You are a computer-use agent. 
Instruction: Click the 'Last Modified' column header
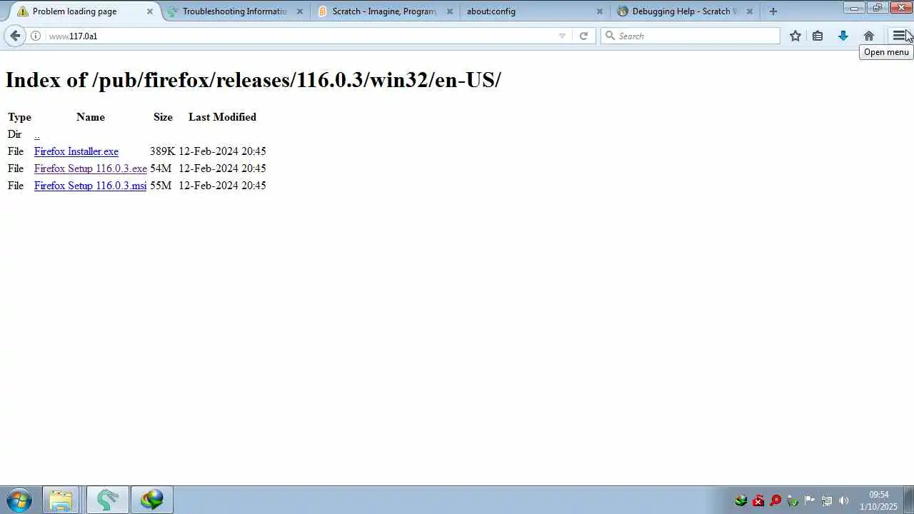click(222, 117)
